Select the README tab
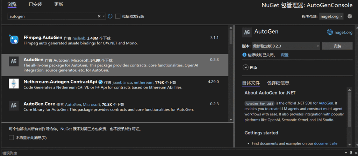This screenshot has height=156, width=358. pos(251,83)
